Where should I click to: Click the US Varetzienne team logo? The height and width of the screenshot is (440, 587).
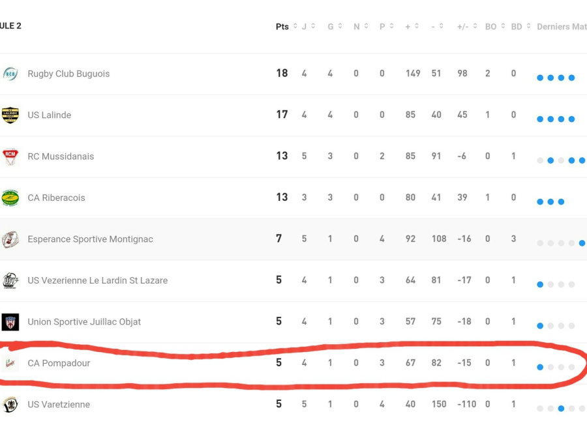10,404
